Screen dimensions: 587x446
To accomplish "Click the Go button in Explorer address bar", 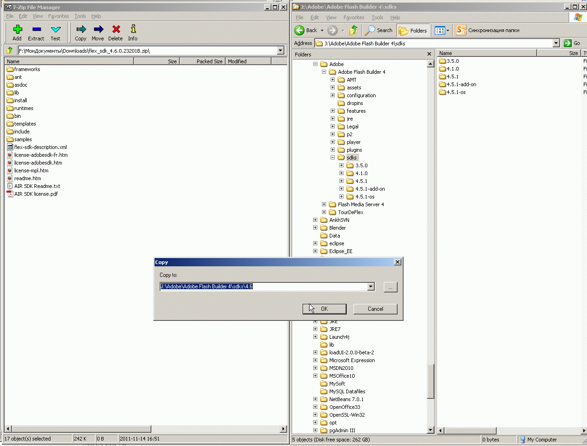I will [x=572, y=43].
